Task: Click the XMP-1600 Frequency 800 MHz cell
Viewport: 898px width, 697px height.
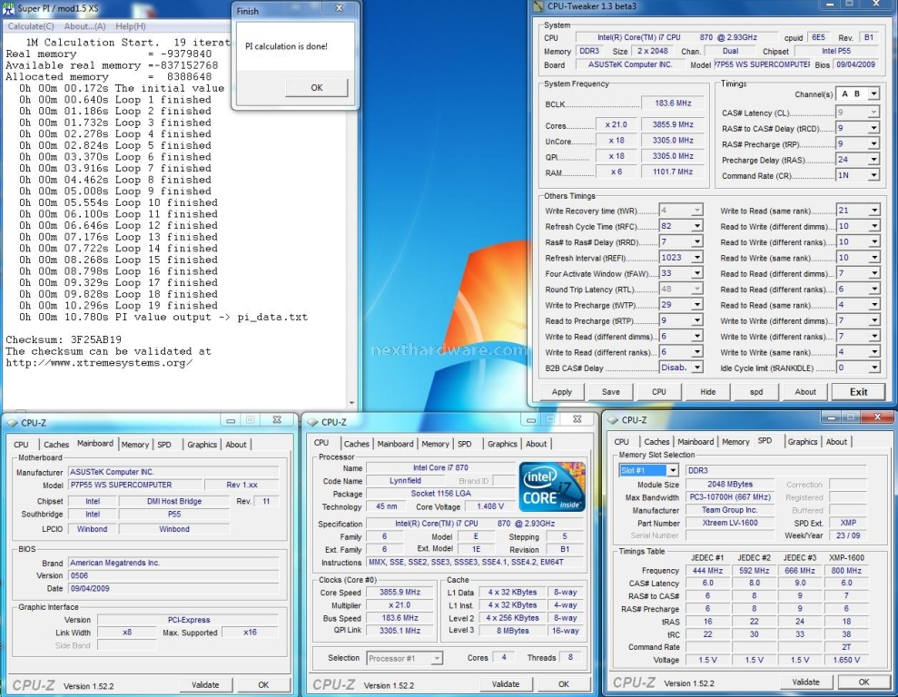Action: (x=846, y=571)
